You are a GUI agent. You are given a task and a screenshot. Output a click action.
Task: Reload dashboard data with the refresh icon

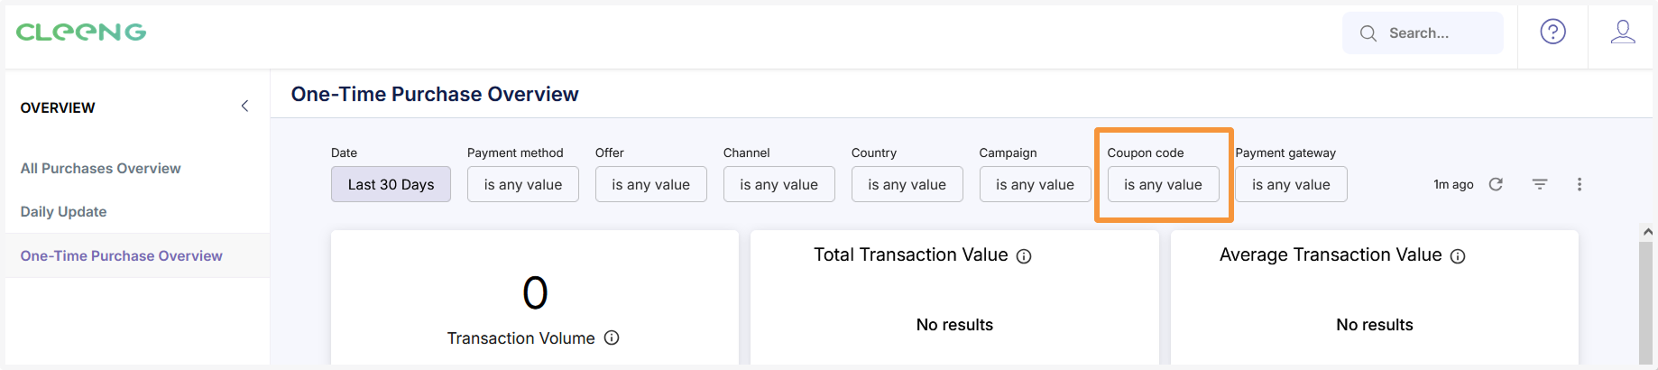pos(1496,184)
